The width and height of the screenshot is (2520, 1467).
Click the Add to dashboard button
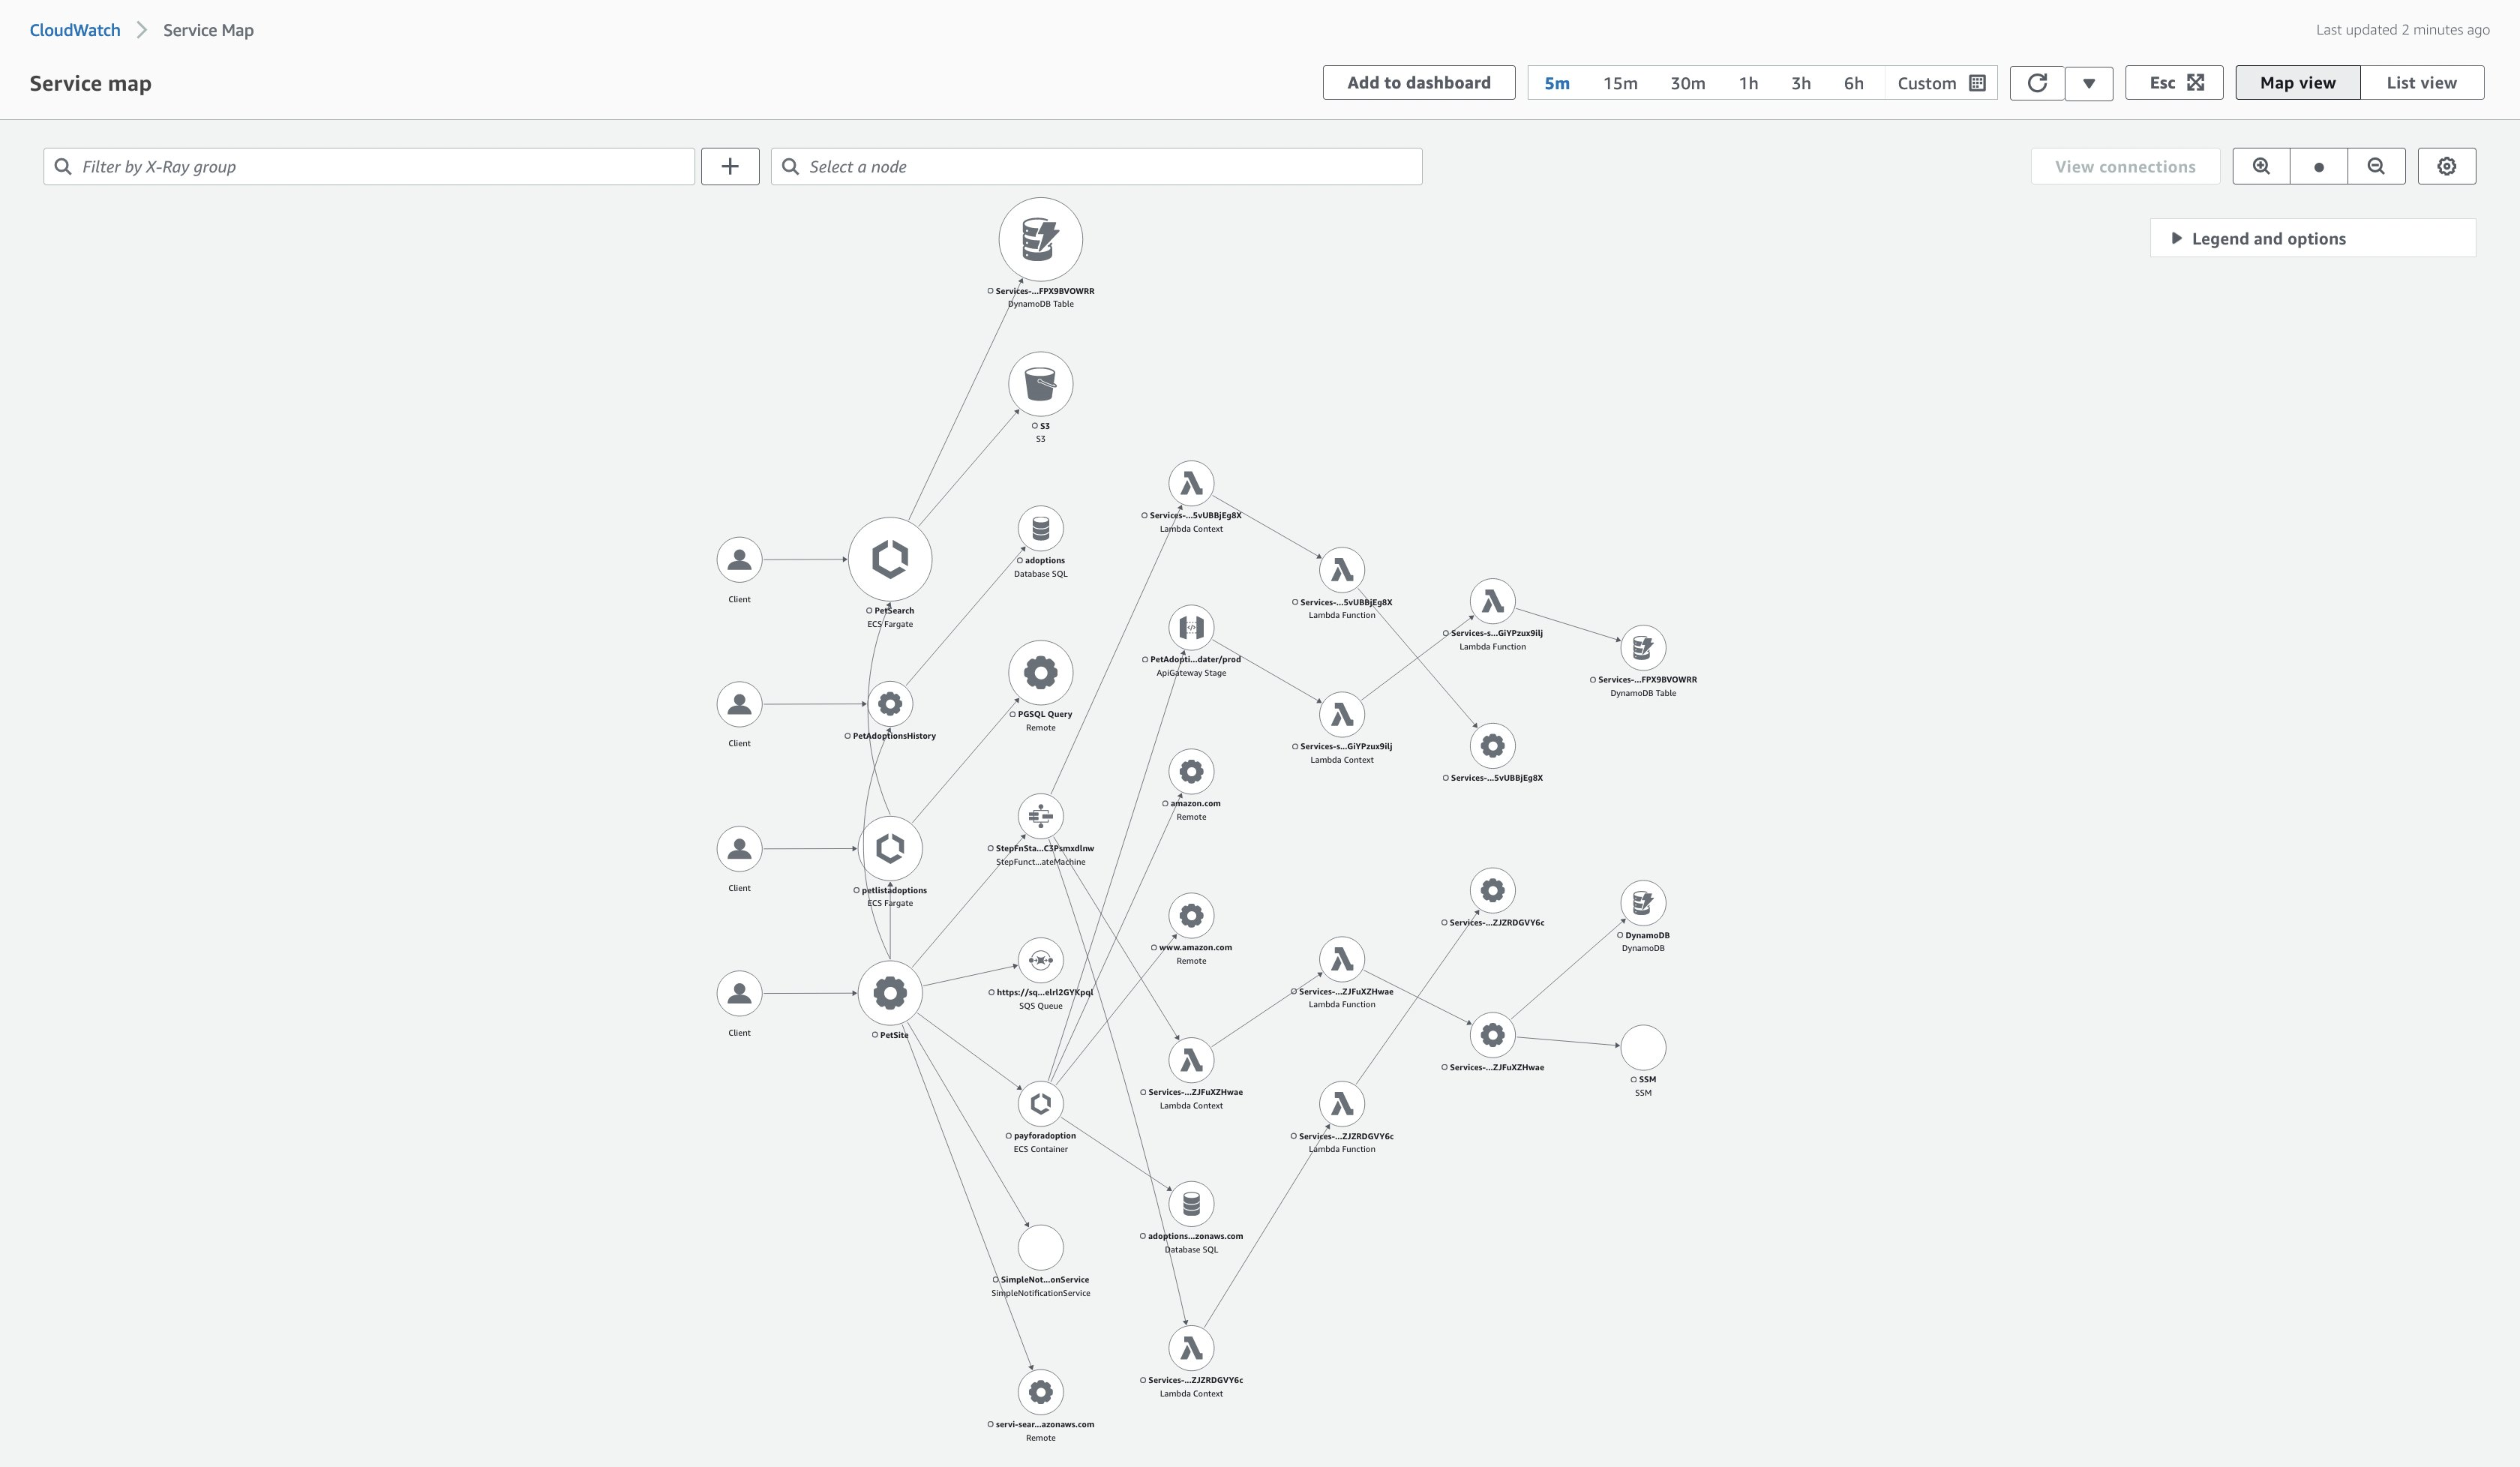[x=1418, y=82]
